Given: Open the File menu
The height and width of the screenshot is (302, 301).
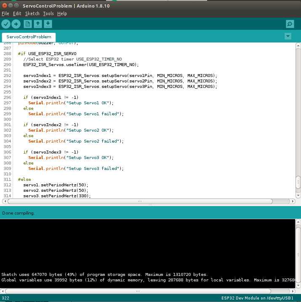Looking at the screenshot, I should point(5,13).
